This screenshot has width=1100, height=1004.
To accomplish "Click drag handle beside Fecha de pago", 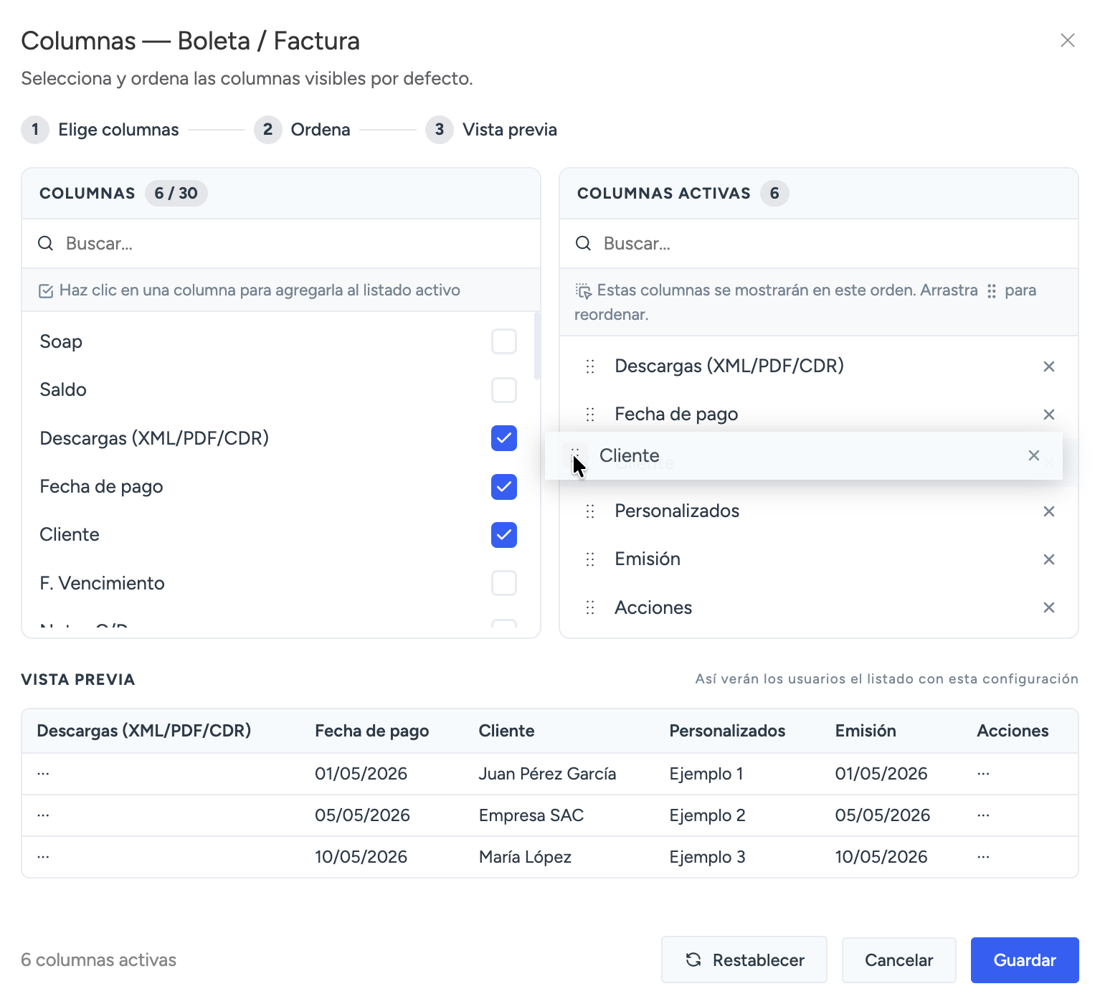I will tap(590, 415).
